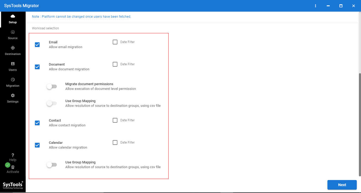Uncheck the Contact migration checkbox
Image resolution: width=361 pixels, height=193 pixels.
(x=37, y=123)
